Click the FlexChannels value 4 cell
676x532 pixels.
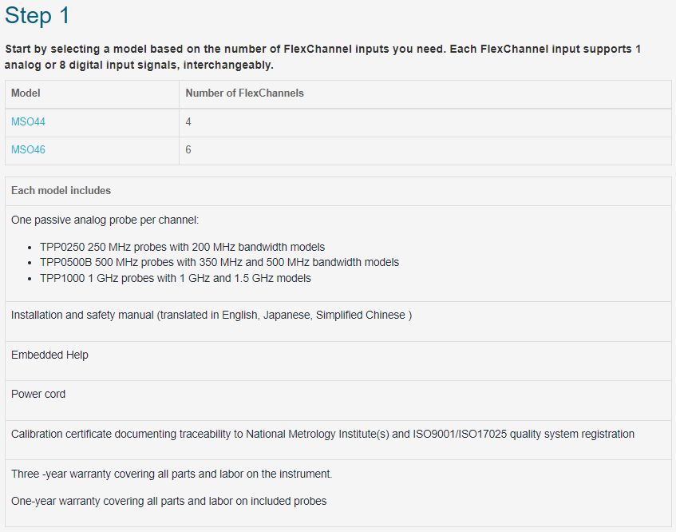[x=425, y=122]
